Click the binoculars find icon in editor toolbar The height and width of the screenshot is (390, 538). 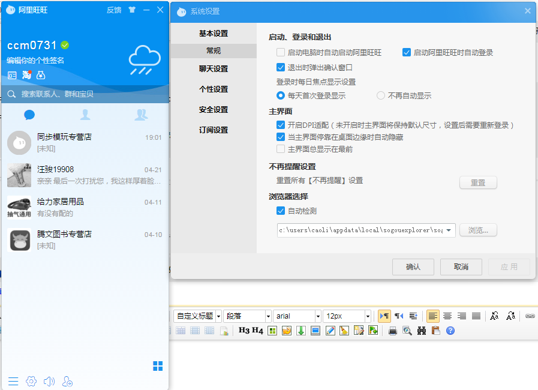tap(422, 331)
